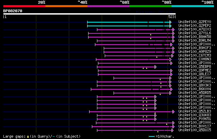Click the ~100% legend percentage label
217x139 pixels.
tap(208, 2)
